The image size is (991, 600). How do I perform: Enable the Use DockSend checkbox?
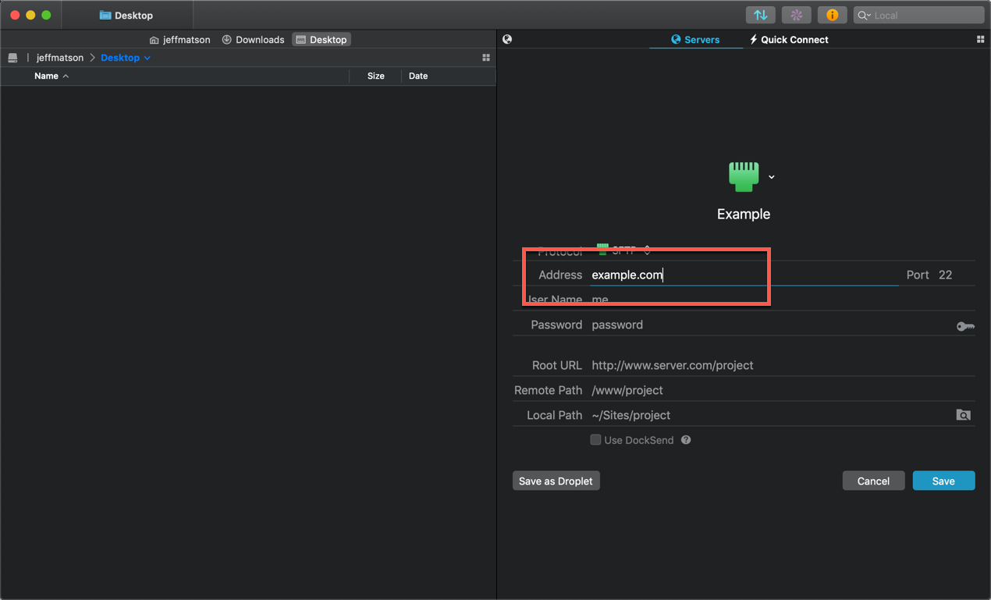pos(595,440)
